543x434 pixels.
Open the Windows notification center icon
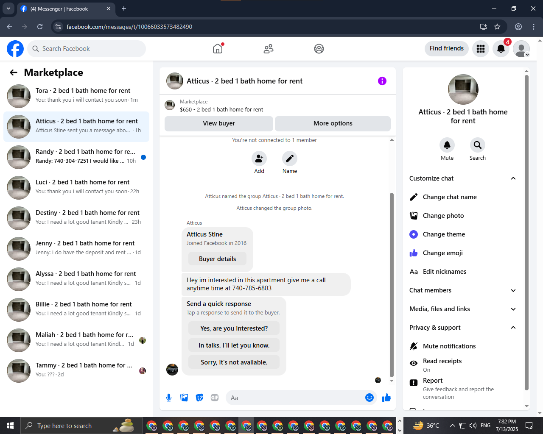coord(529,426)
